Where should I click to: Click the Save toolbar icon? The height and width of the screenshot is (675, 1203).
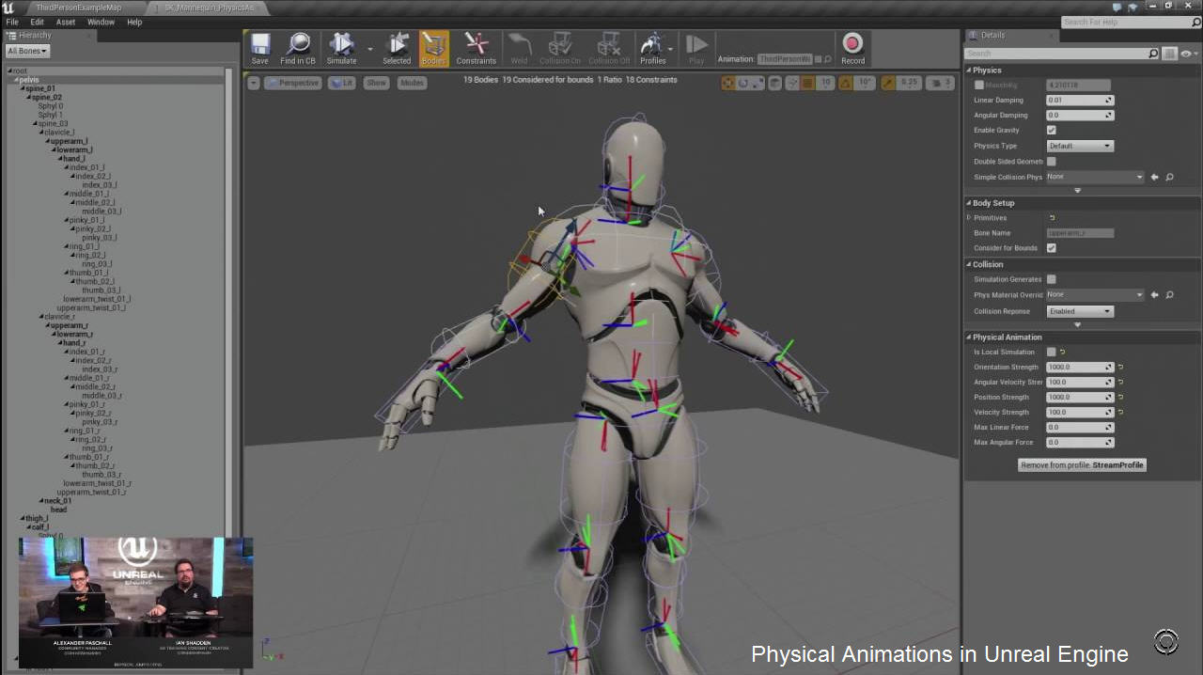point(259,49)
